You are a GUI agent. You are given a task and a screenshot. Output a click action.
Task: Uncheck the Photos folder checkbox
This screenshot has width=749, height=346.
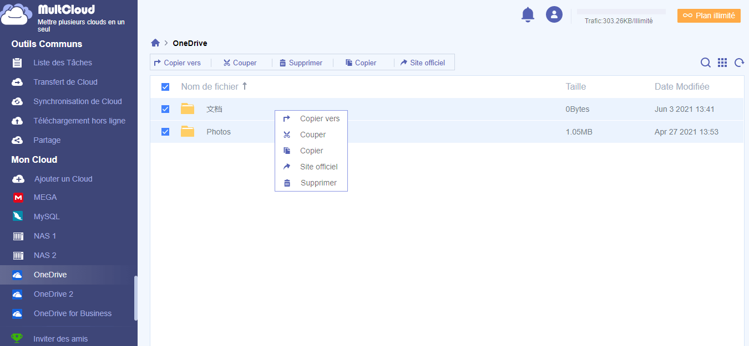[x=165, y=132]
